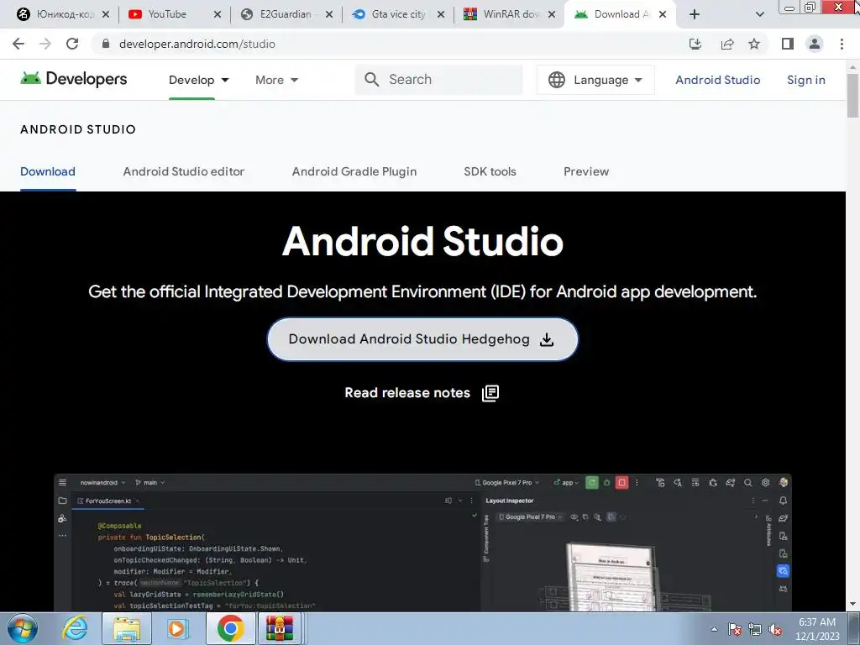The image size is (860, 645).
Task: Open the Android Studio editor tab
Action: [184, 171]
